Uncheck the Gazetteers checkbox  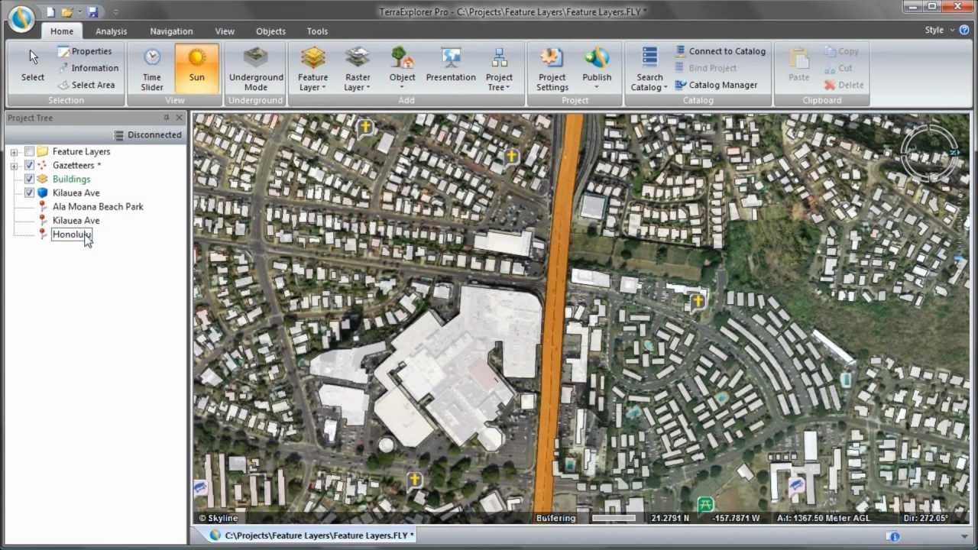point(29,165)
